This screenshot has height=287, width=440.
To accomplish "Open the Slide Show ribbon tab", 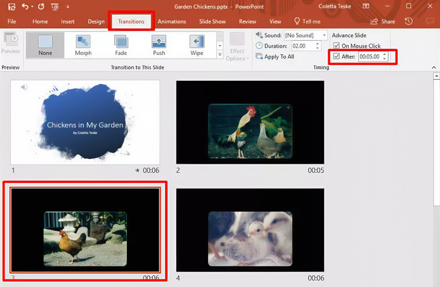I will point(212,21).
